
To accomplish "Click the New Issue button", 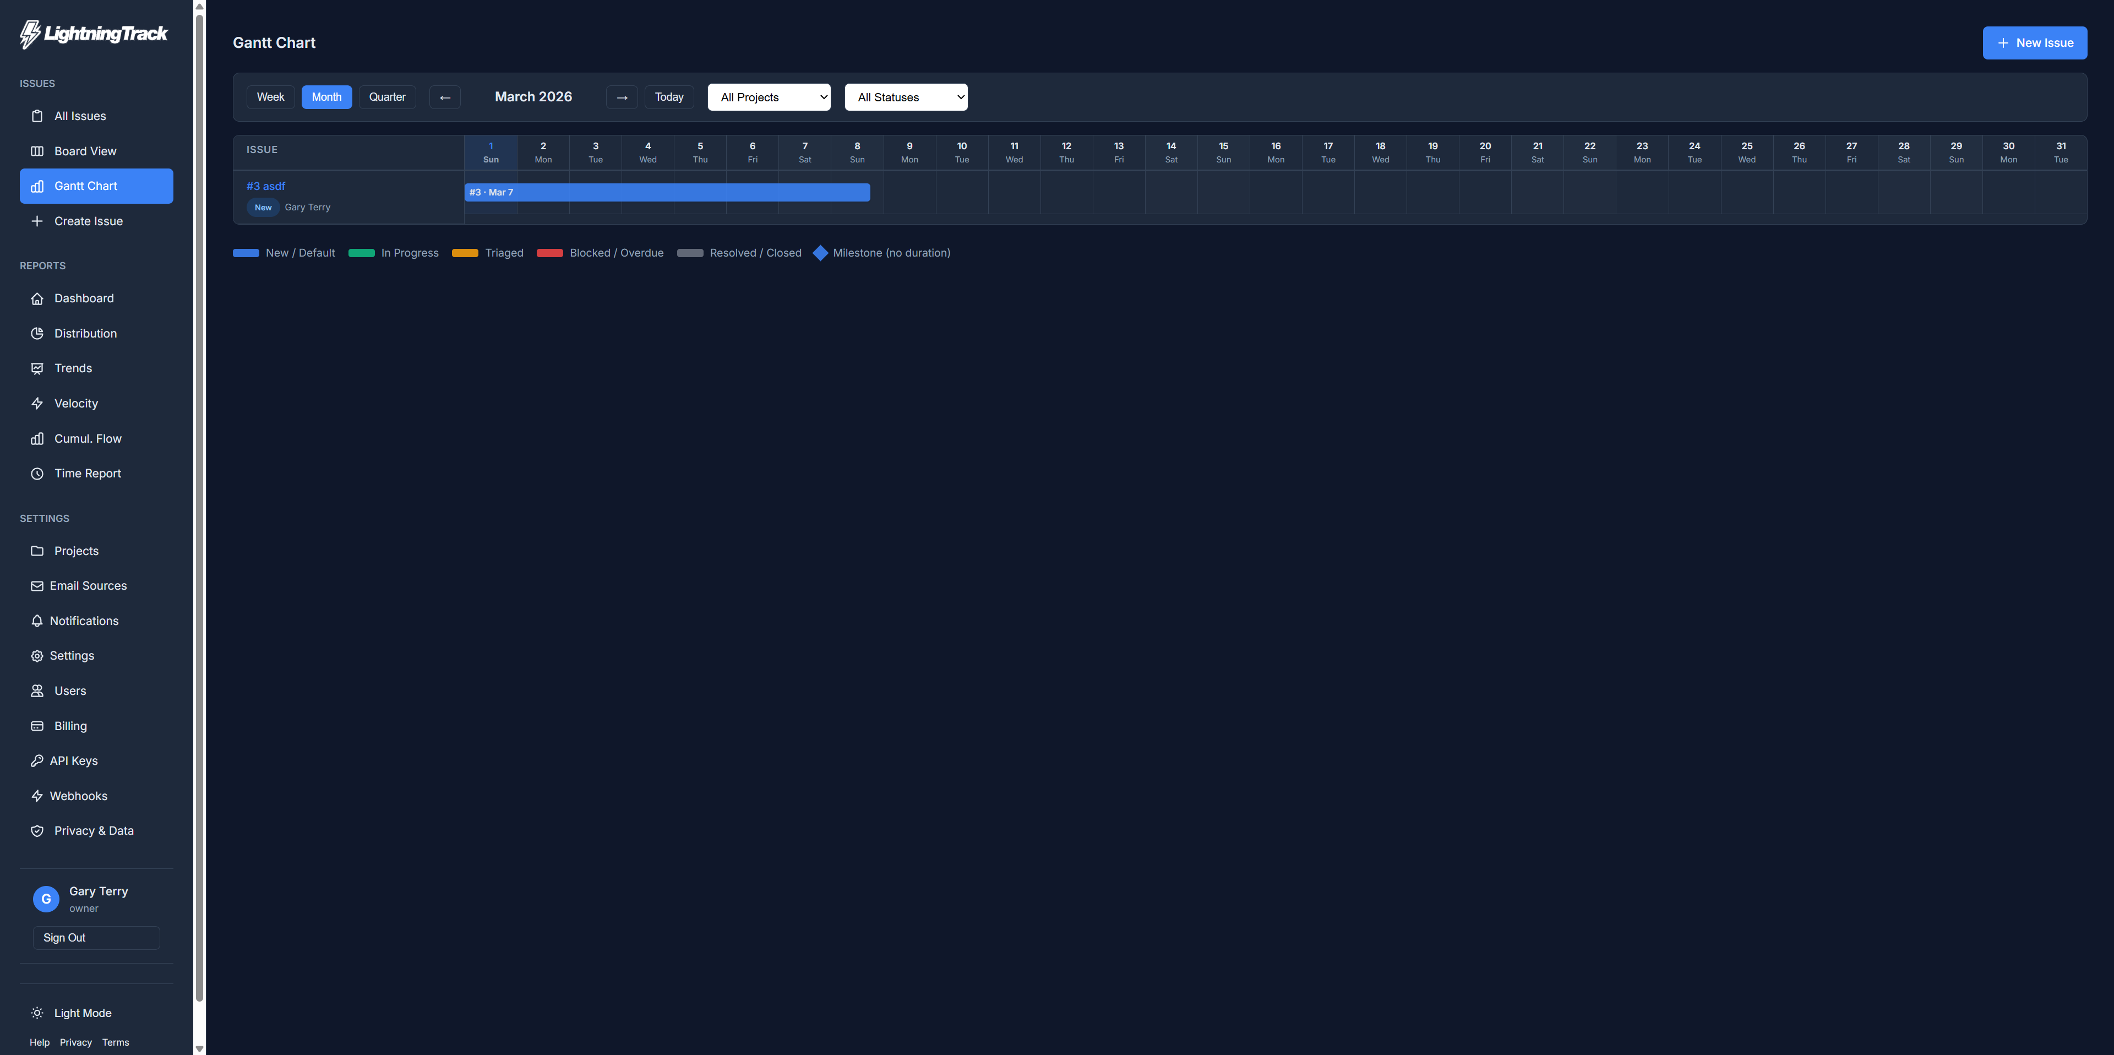I will pyautogui.click(x=2034, y=43).
